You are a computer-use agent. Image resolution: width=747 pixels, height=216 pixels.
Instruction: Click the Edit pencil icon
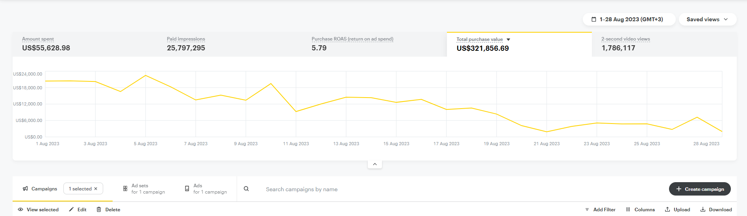pos(71,210)
